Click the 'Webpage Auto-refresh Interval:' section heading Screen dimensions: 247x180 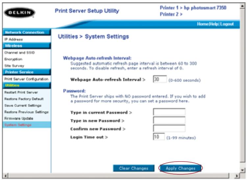[x=97, y=58]
